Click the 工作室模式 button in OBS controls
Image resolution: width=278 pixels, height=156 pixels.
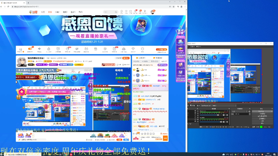coord(262,119)
